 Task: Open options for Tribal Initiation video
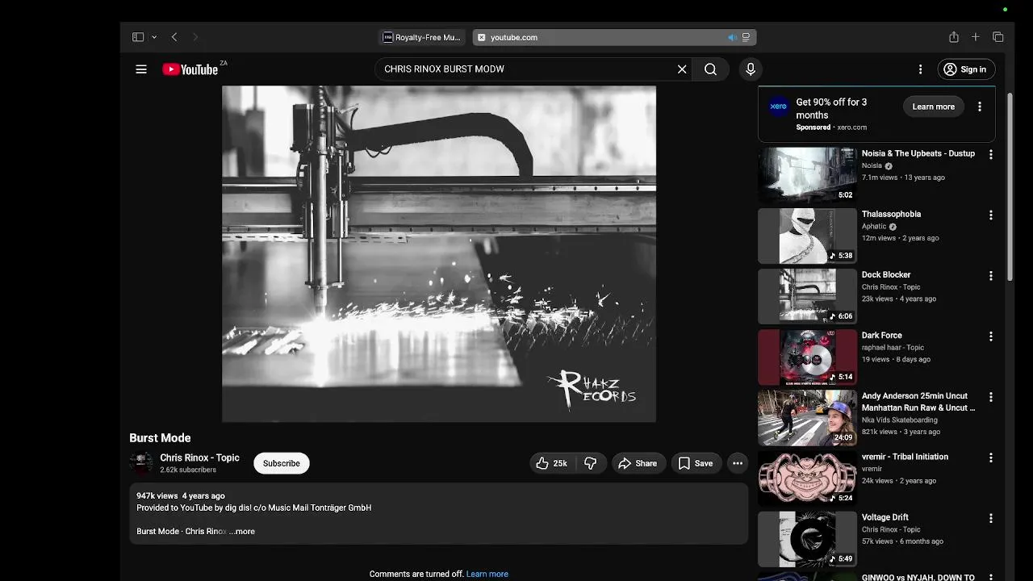coord(991,458)
